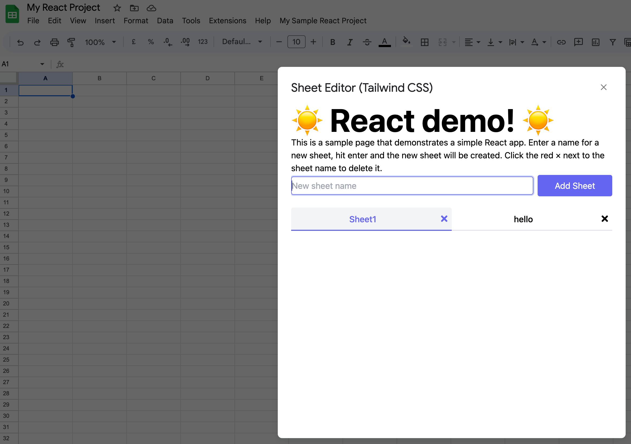
Task: Toggle bold formatting
Action: click(333, 42)
